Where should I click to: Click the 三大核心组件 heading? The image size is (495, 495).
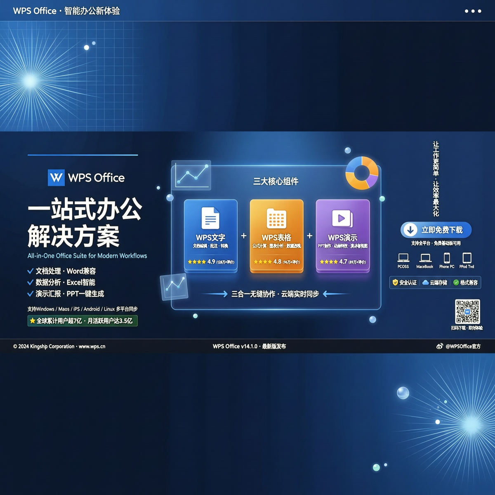pyautogui.click(x=276, y=181)
